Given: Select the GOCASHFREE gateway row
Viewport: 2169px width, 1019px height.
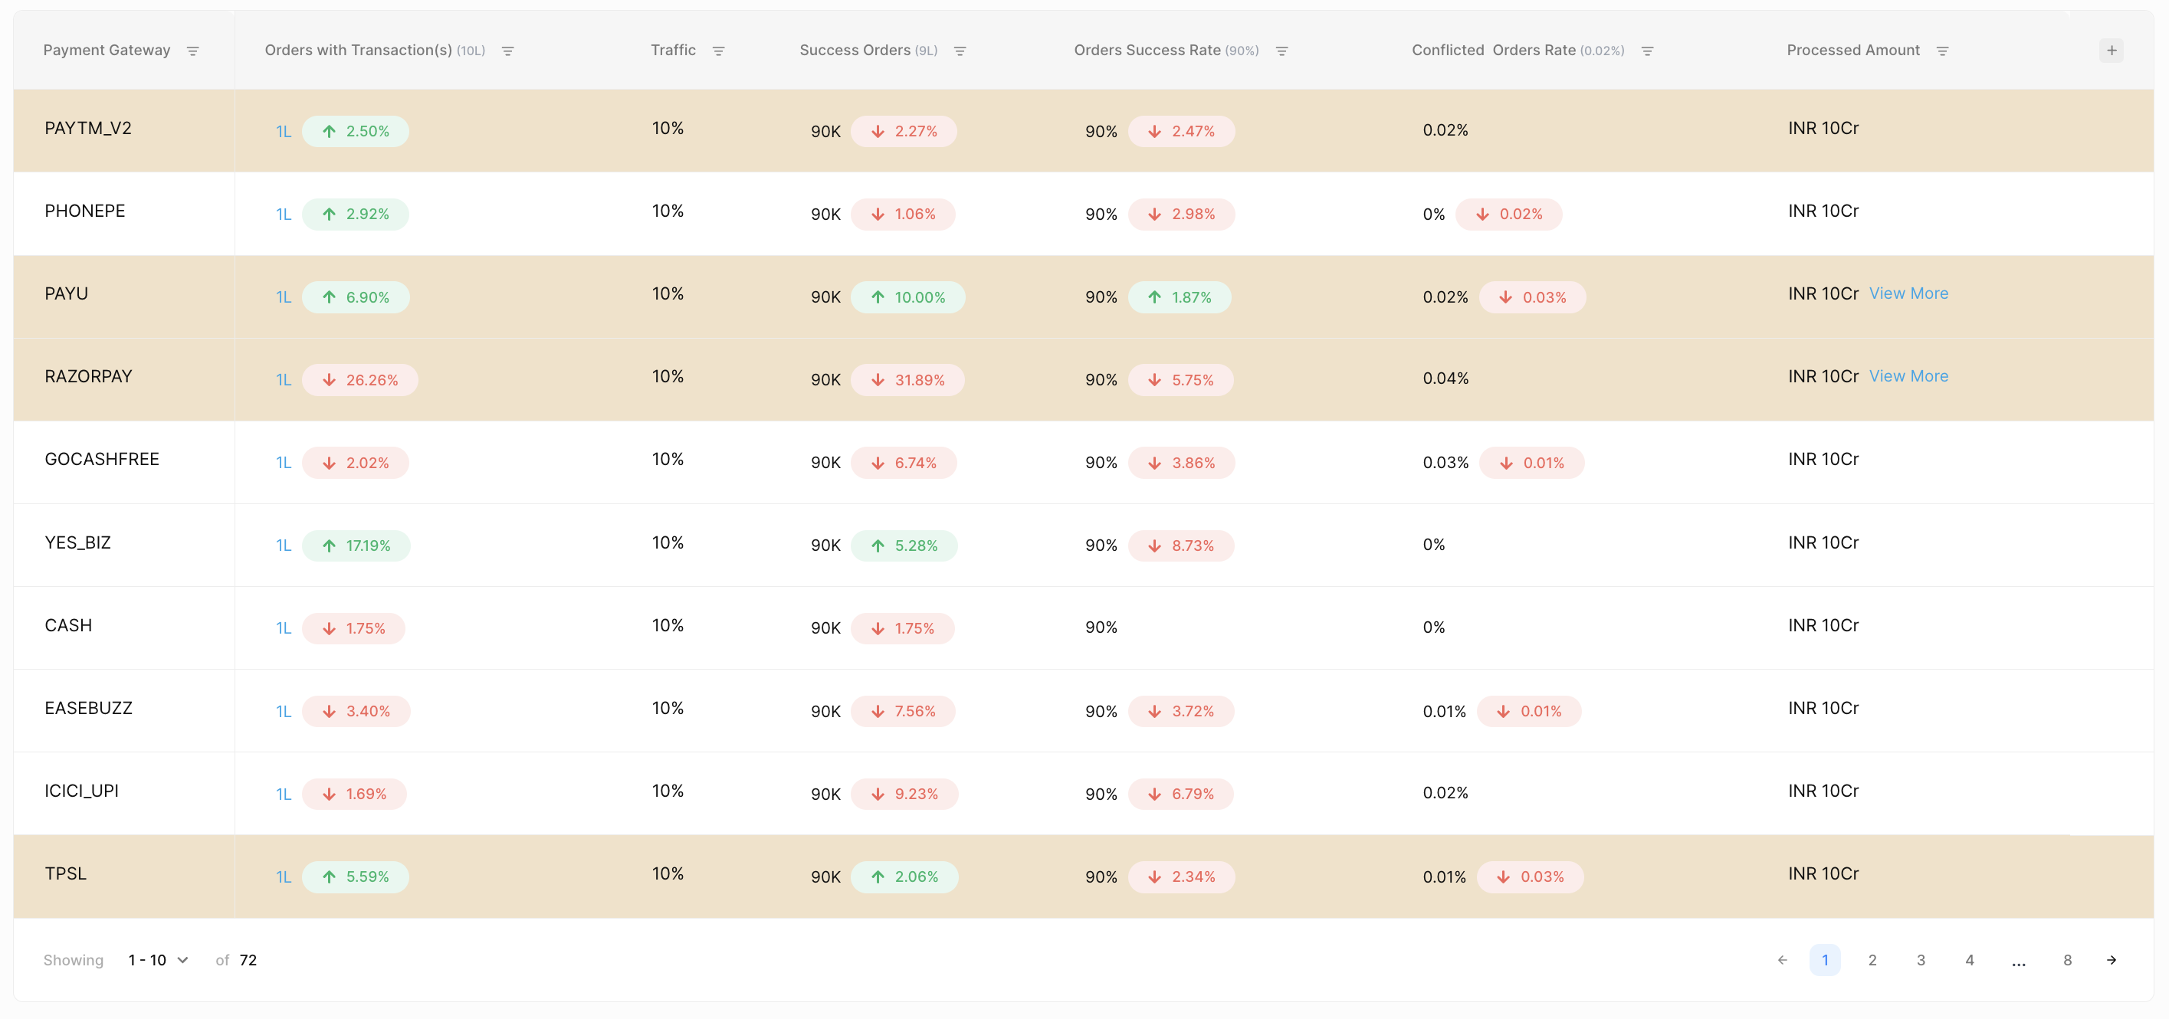Looking at the screenshot, I should click(102, 460).
